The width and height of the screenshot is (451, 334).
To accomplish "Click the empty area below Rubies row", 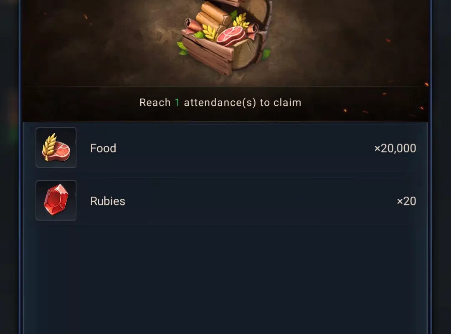I will pyautogui.click(x=225, y=279).
